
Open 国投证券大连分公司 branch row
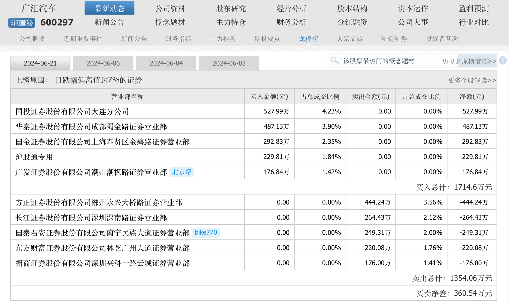tap(72, 111)
